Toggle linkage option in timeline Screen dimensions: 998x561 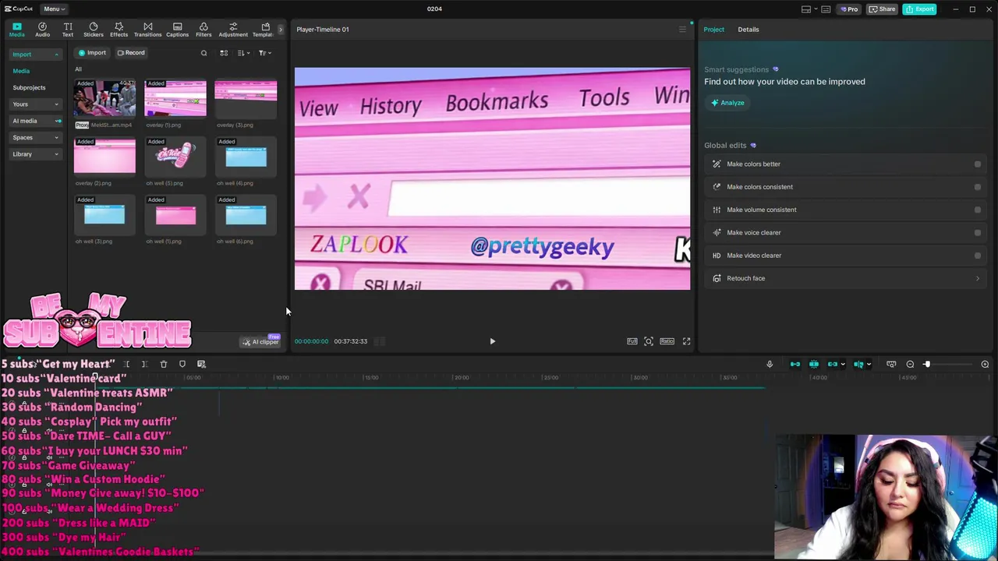pyautogui.click(x=833, y=364)
